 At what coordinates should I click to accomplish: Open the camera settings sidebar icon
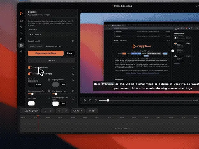[x=21, y=33]
